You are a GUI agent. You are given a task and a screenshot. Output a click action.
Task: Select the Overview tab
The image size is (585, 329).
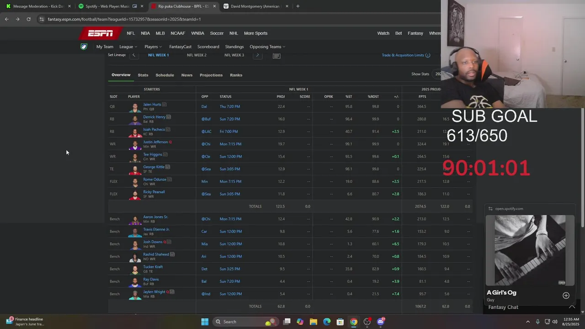(121, 75)
